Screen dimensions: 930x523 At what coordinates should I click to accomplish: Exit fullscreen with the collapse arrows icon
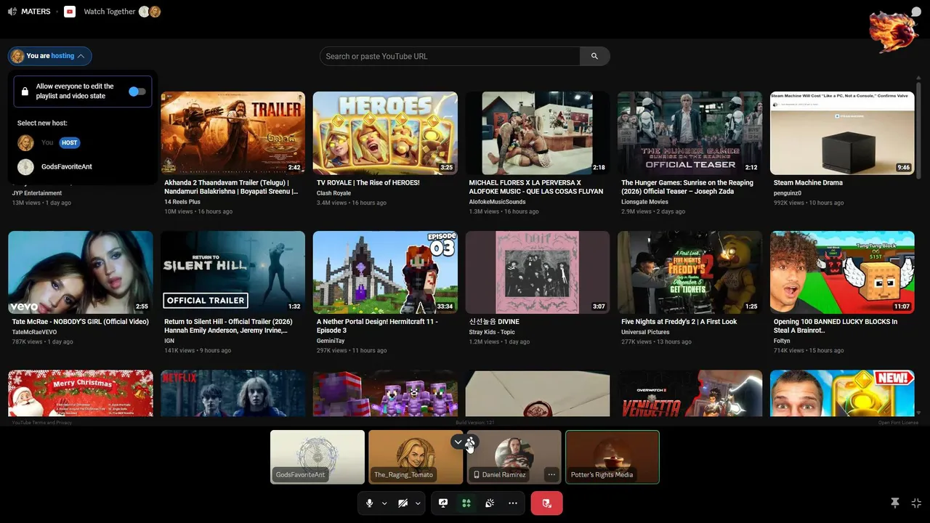[x=916, y=503]
